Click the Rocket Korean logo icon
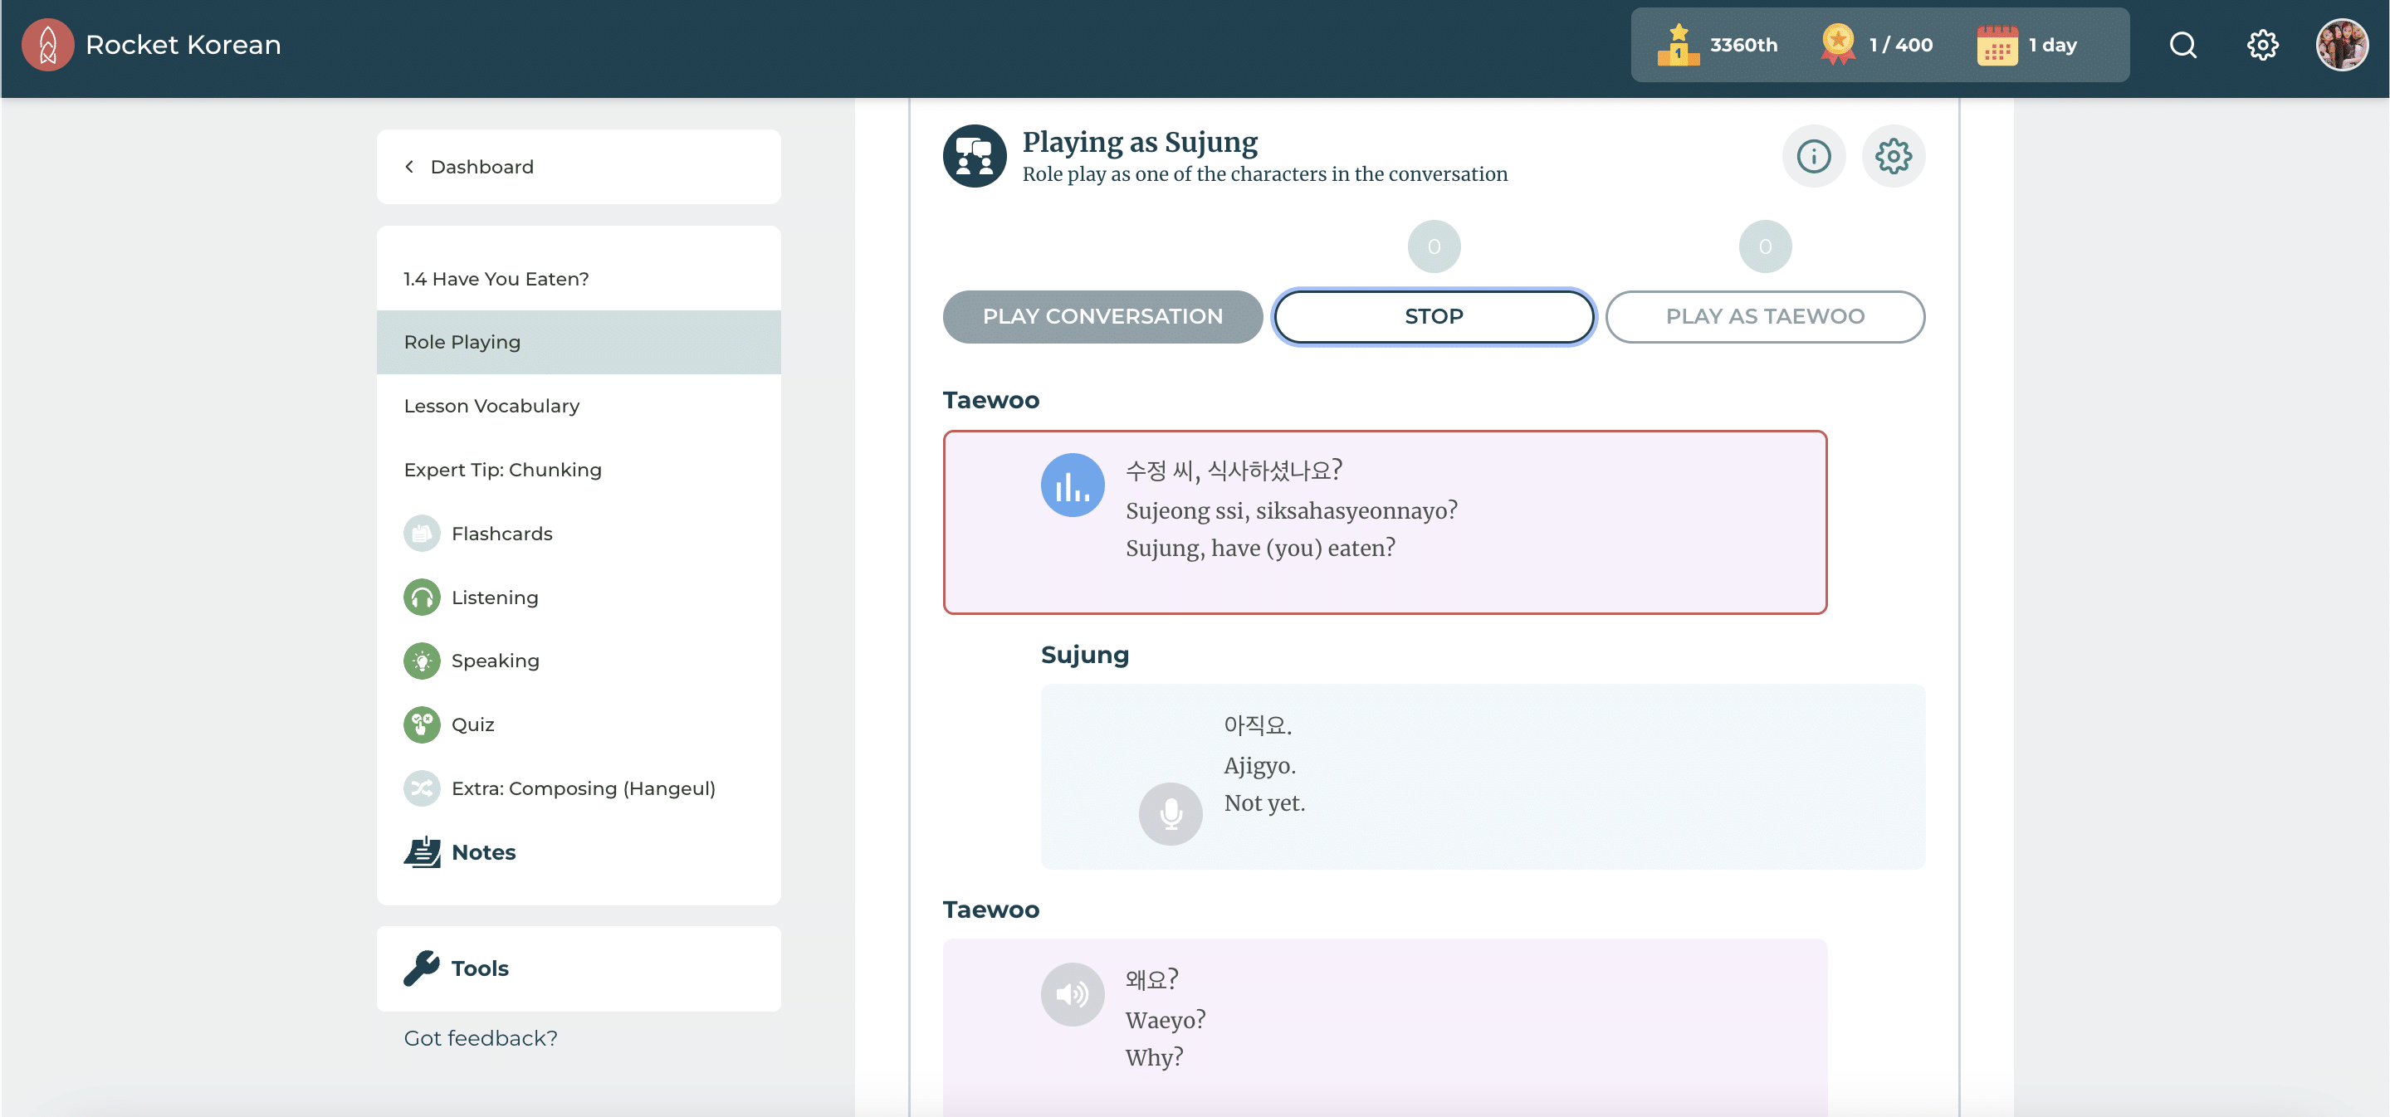 coord(47,45)
